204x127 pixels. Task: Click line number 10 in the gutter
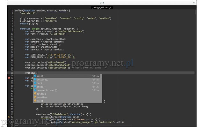pos(12,34)
